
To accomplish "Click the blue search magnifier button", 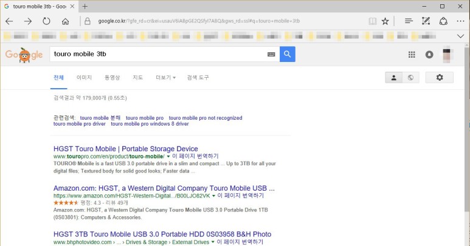I will 288,54.
